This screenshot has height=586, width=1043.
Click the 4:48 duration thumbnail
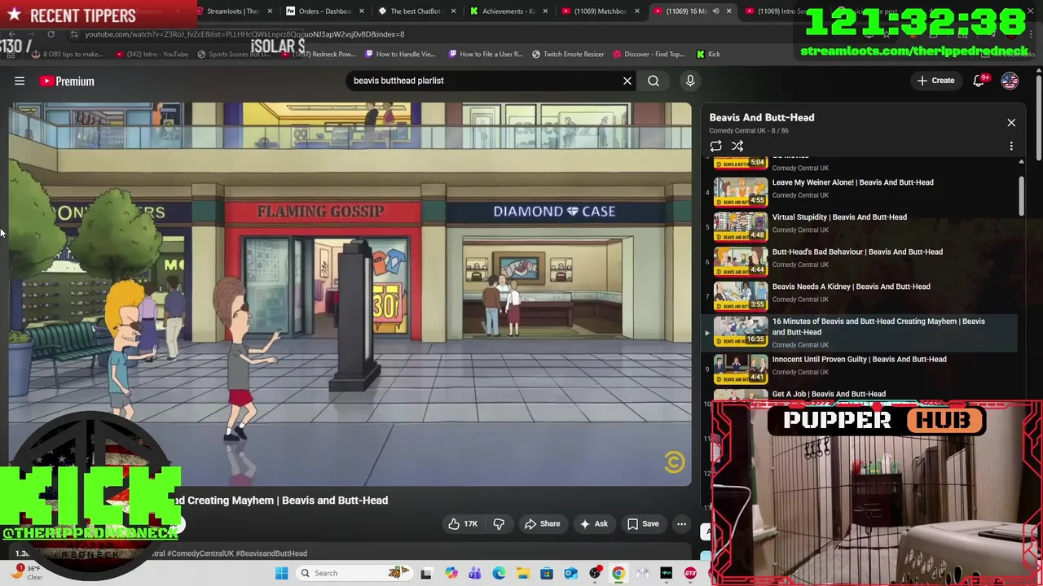(741, 227)
